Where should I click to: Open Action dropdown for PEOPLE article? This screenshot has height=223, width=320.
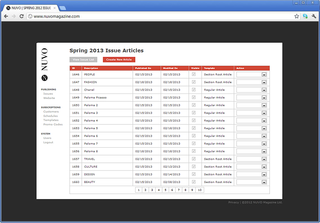(252, 74)
